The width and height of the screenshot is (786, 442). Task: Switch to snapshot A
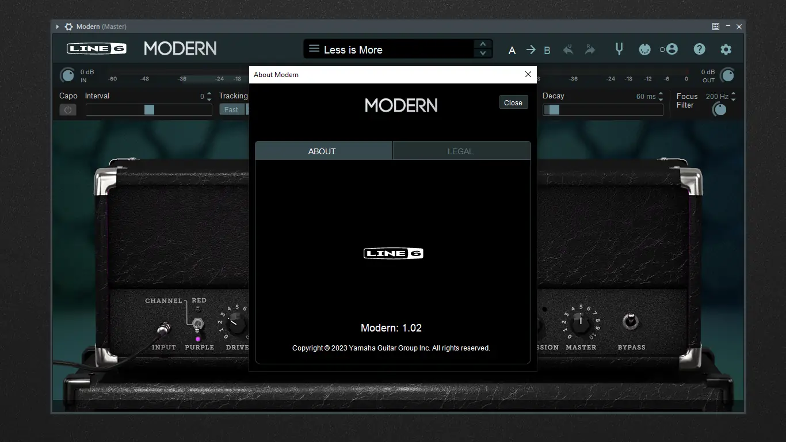tap(512, 50)
